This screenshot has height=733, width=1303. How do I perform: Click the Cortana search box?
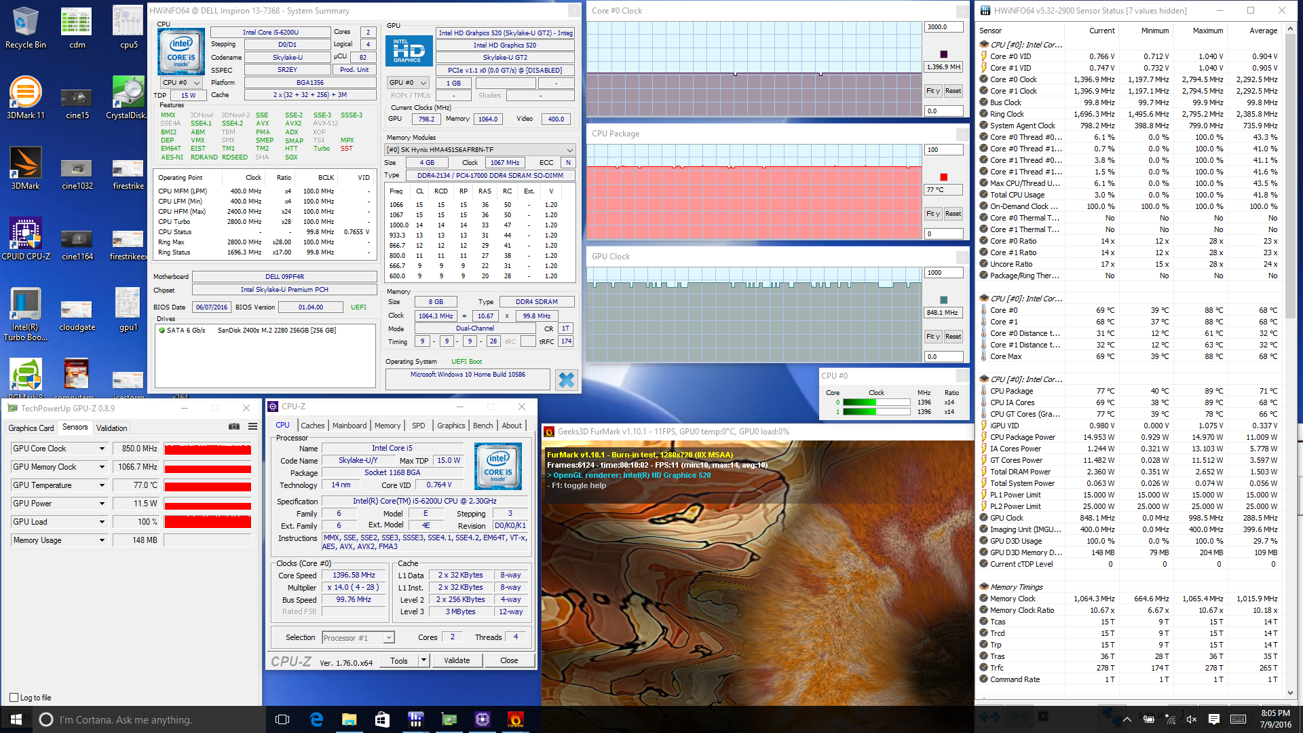pyautogui.click(x=149, y=719)
